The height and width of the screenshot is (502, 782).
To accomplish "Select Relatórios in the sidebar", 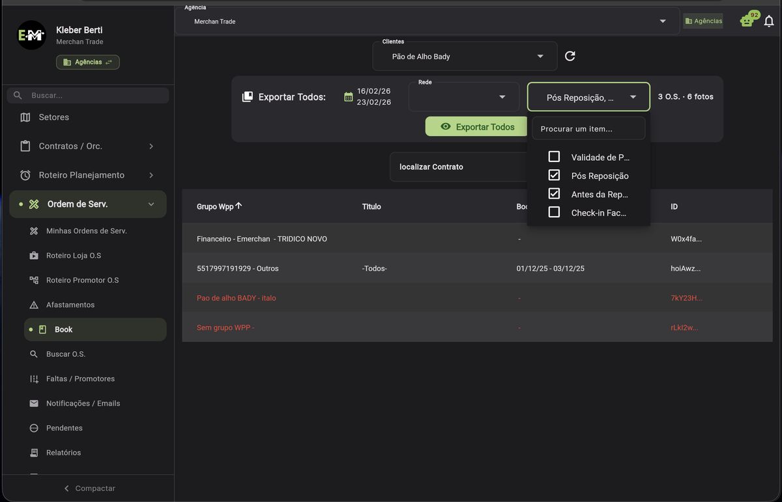I will coord(63,453).
